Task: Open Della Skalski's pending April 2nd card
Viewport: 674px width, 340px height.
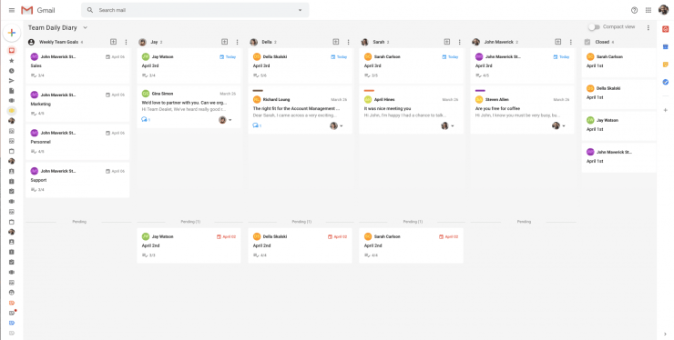Action: [300, 245]
